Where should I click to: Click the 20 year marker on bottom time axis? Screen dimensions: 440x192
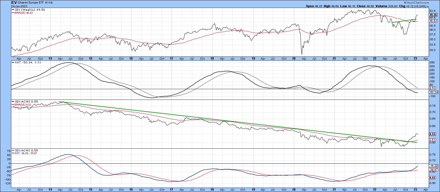[293, 189]
